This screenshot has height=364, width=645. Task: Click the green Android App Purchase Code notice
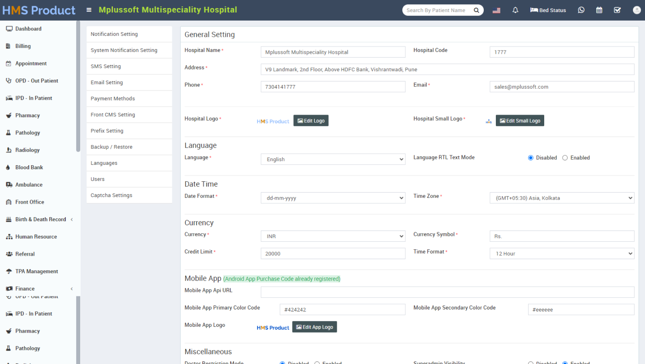[282, 279]
